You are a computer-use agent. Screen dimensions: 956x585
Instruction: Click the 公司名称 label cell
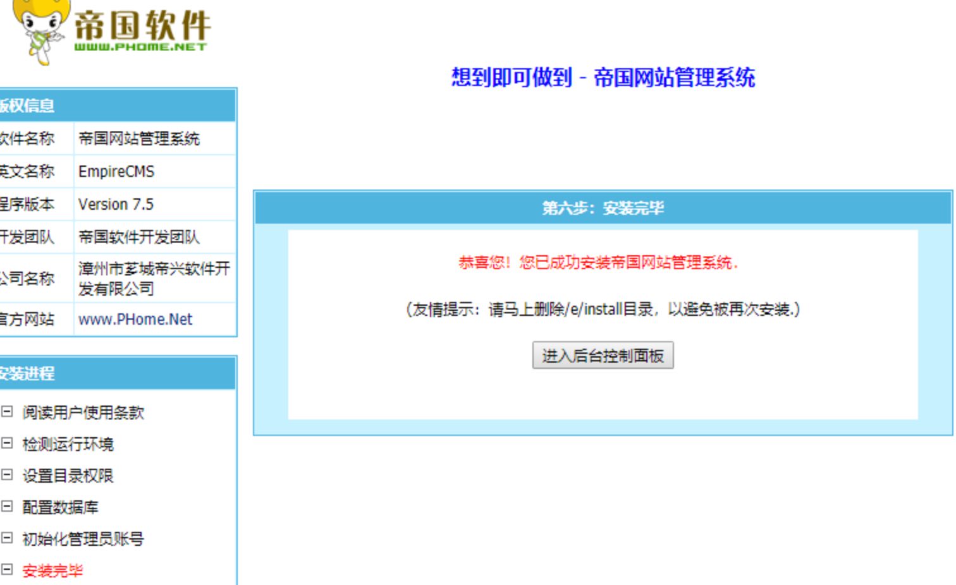point(37,278)
